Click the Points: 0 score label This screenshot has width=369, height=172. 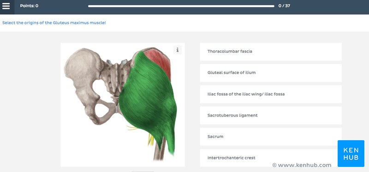(29, 6)
